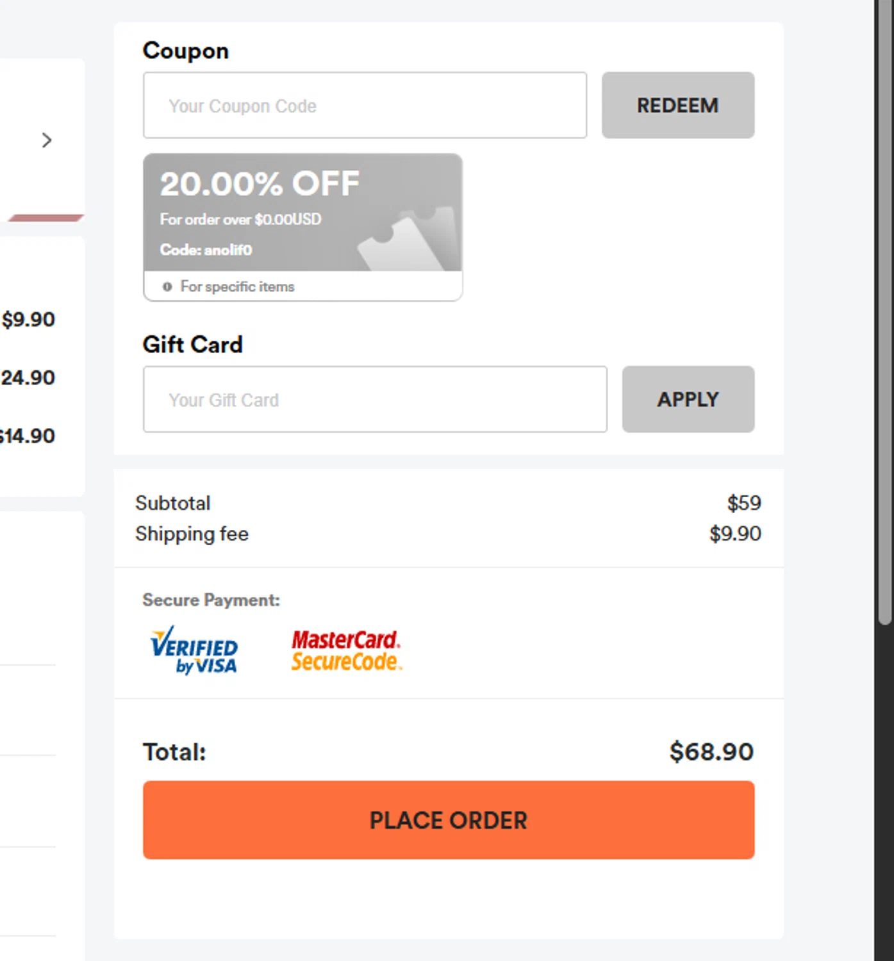Click the Your Coupon Code field
The width and height of the screenshot is (894, 961).
(x=364, y=106)
